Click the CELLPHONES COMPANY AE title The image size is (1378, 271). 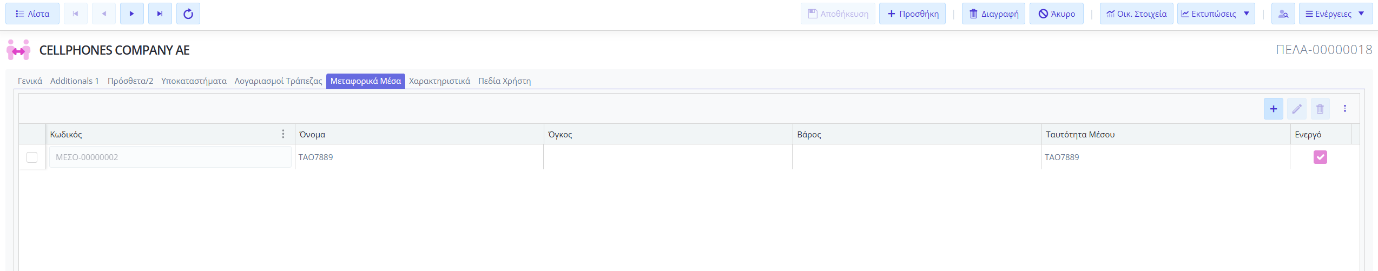click(114, 50)
